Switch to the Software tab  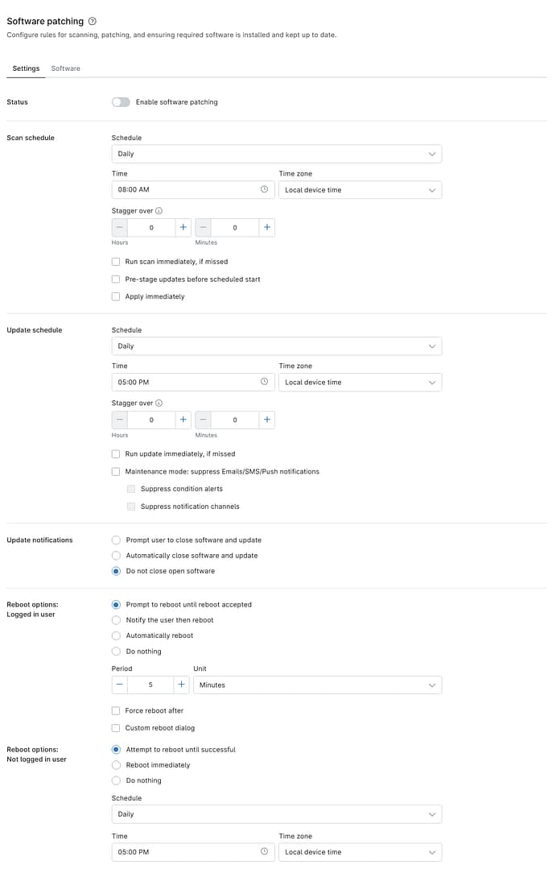pyautogui.click(x=65, y=68)
